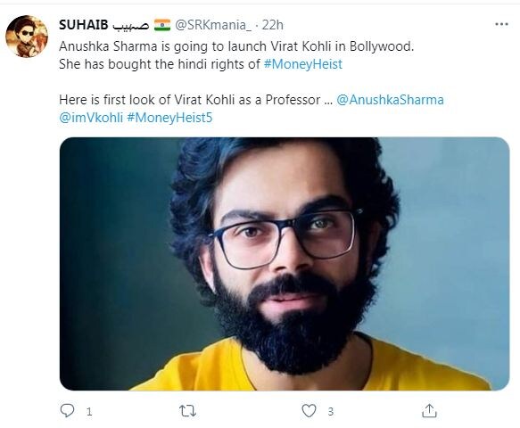This screenshot has height=428, width=520.
Task: Open the share menu via the upload icon
Action: [x=429, y=410]
